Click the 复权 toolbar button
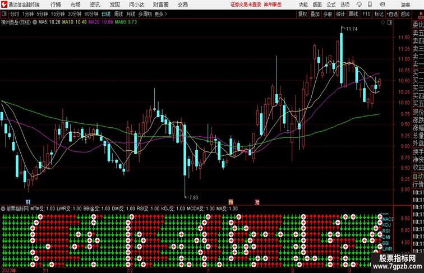 pyautogui.click(x=302, y=14)
